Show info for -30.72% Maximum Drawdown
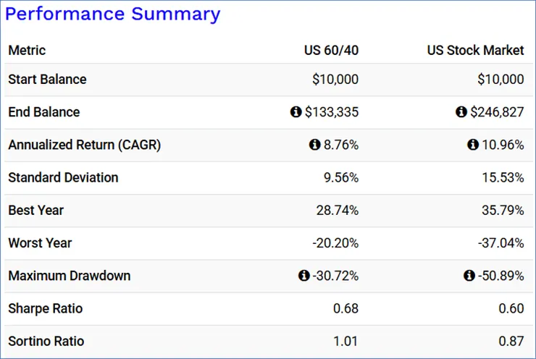This screenshot has height=359, width=536. tap(303, 276)
